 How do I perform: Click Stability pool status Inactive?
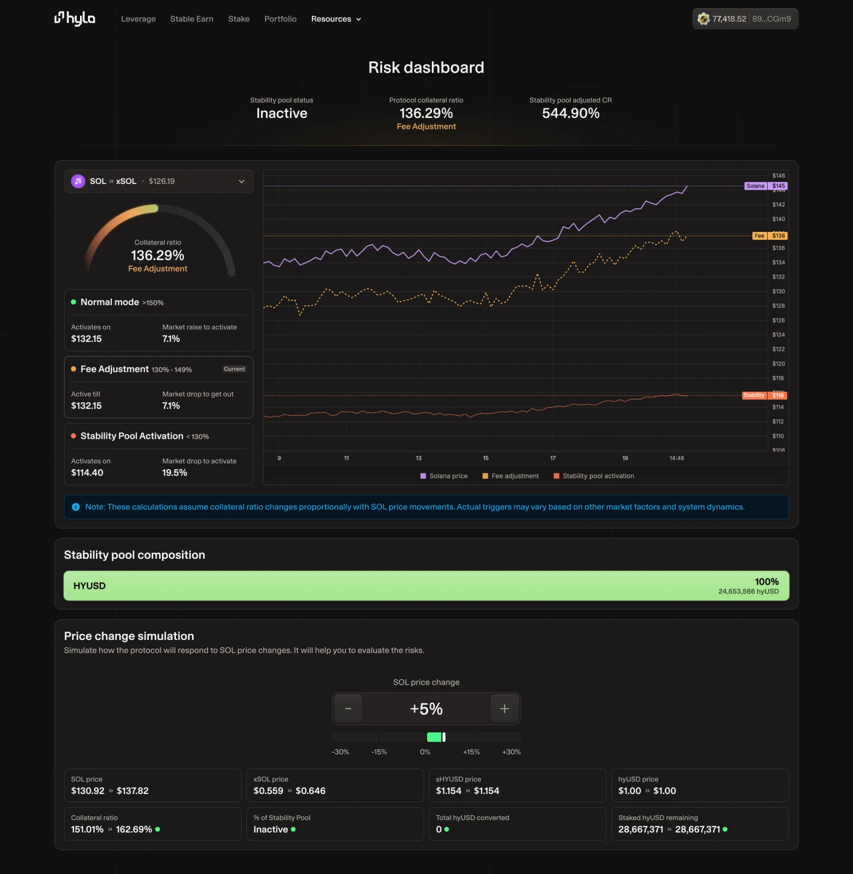coord(281,113)
